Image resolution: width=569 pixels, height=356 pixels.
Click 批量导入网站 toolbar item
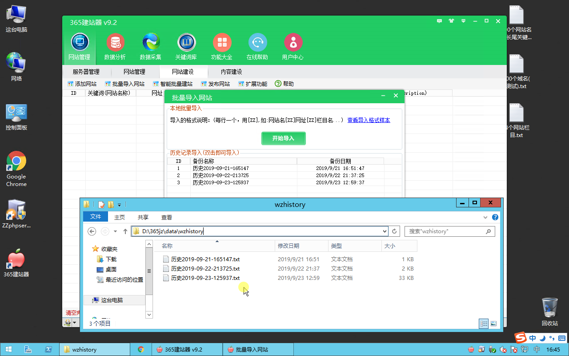(x=124, y=84)
